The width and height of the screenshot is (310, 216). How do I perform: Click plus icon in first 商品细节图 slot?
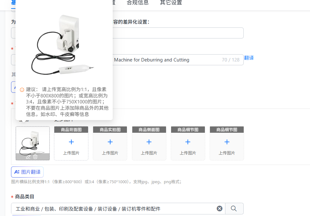click(188, 142)
